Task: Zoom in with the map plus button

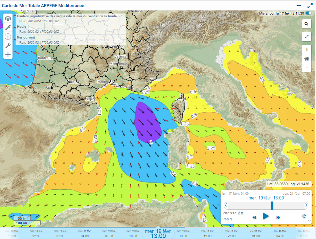Action: click(x=307, y=50)
